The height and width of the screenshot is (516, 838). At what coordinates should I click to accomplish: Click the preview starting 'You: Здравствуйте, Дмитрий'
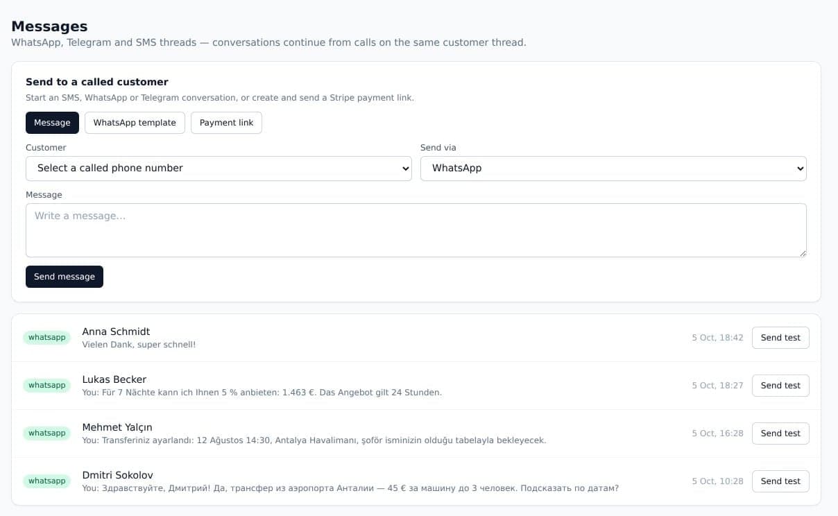pos(350,488)
